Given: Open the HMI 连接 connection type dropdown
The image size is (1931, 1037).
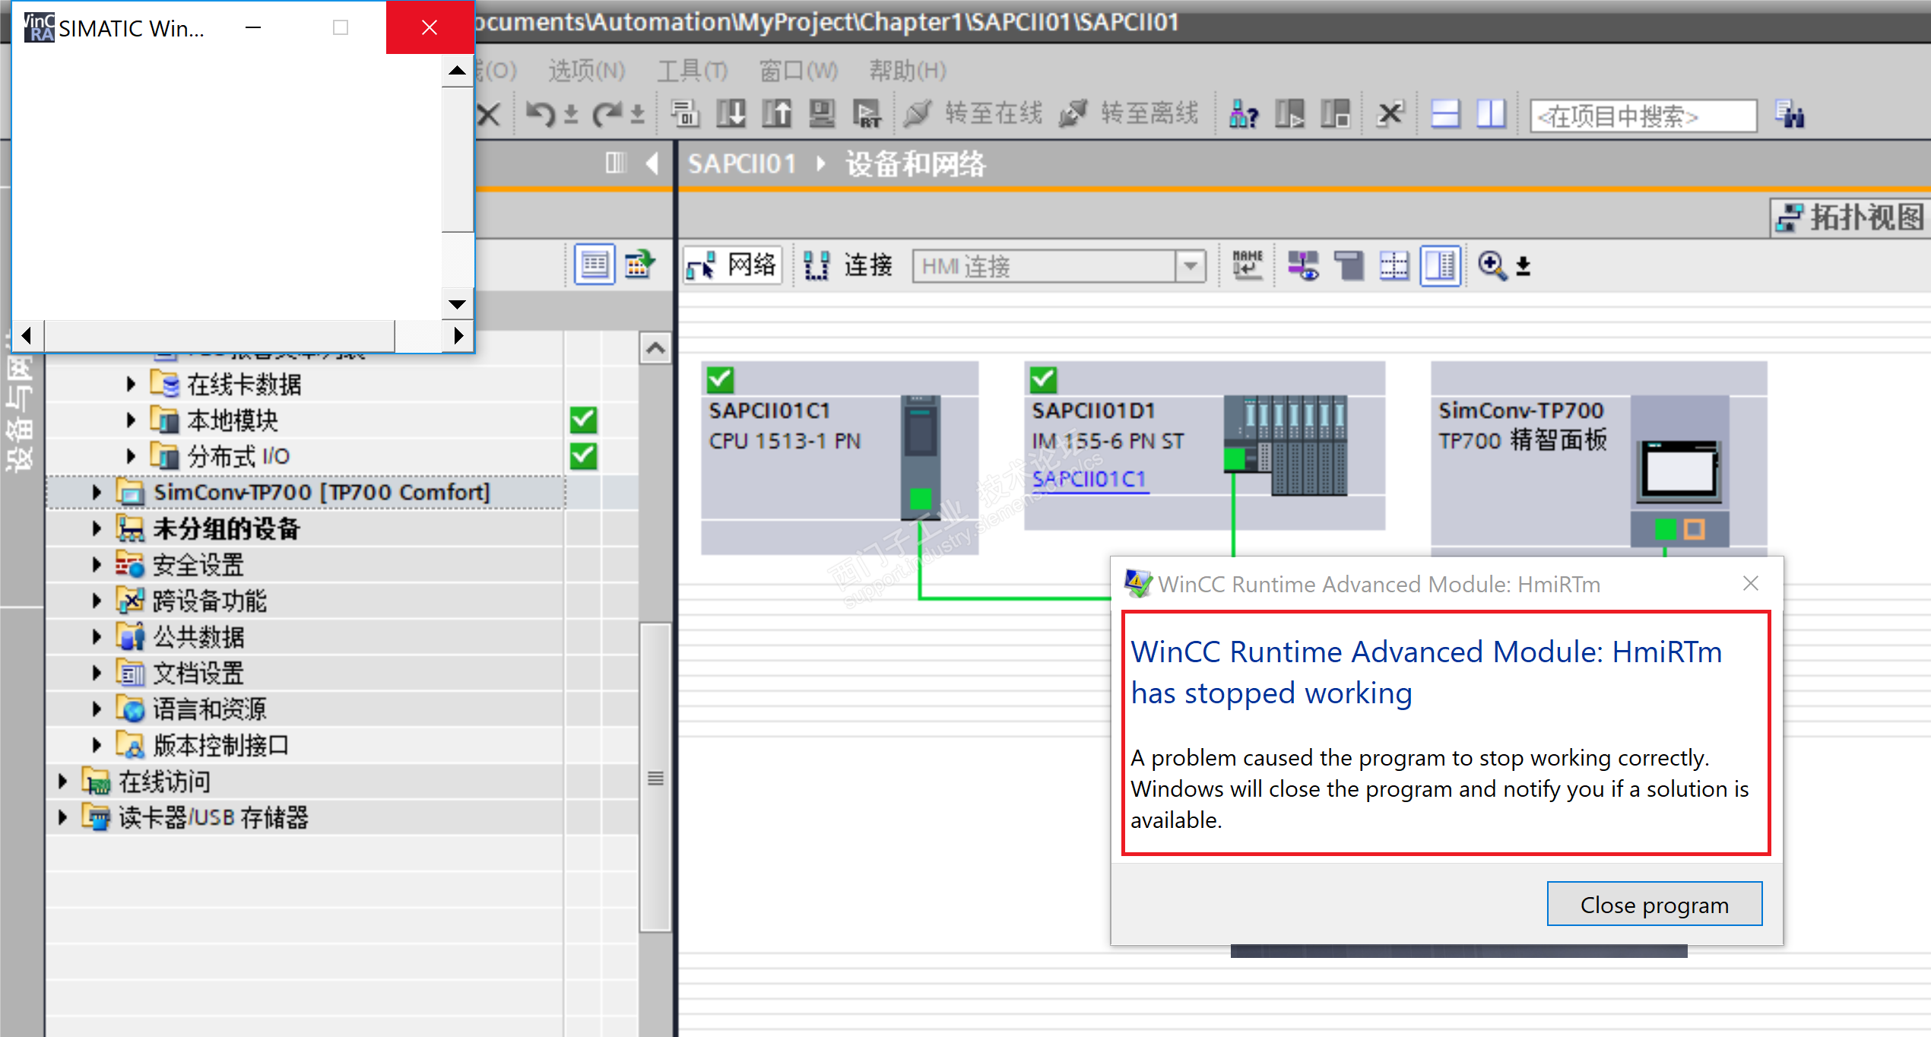Looking at the screenshot, I should coord(1191,266).
